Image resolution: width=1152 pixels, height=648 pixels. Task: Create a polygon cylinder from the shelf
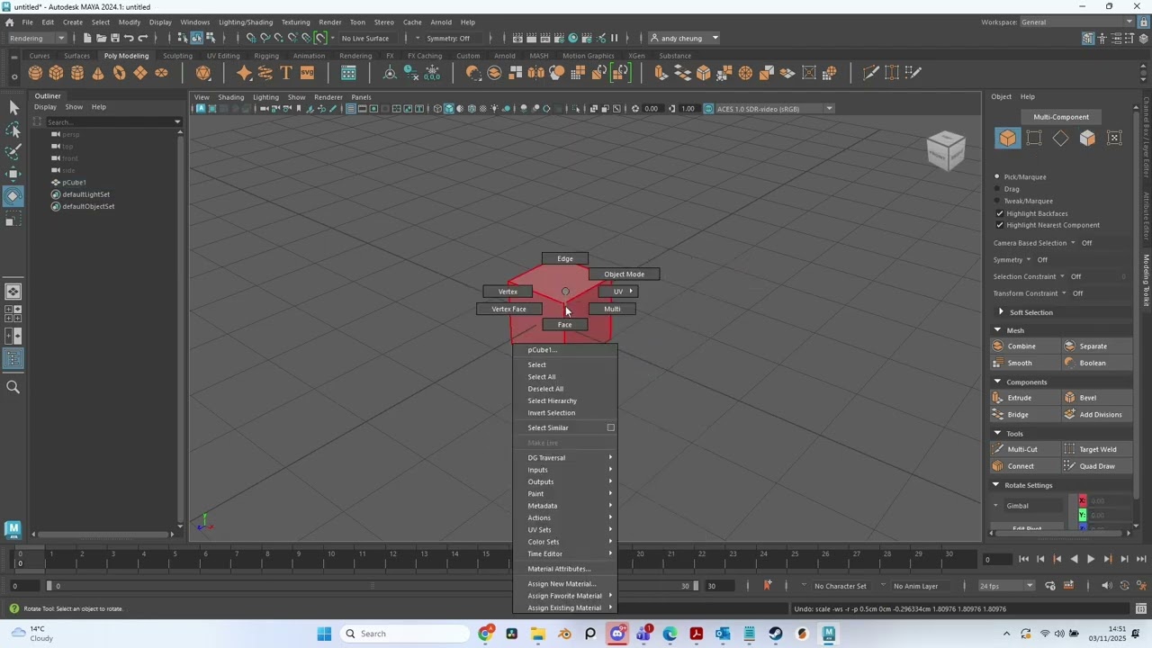(x=77, y=73)
